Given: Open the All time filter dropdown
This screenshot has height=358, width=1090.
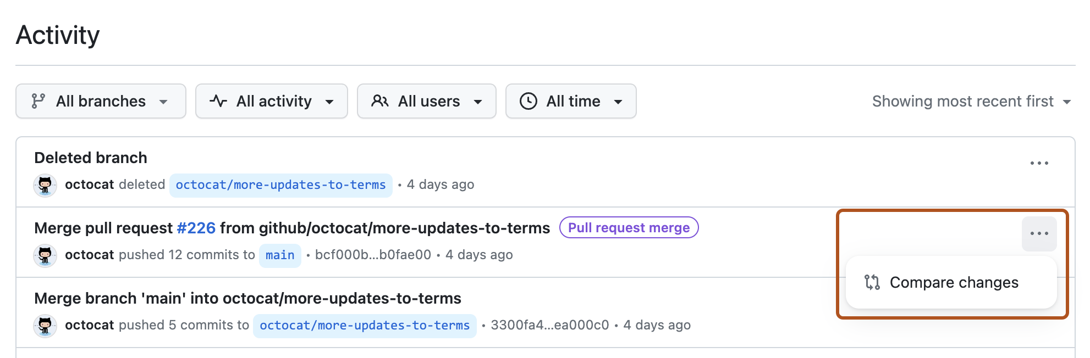Looking at the screenshot, I should pyautogui.click(x=570, y=101).
